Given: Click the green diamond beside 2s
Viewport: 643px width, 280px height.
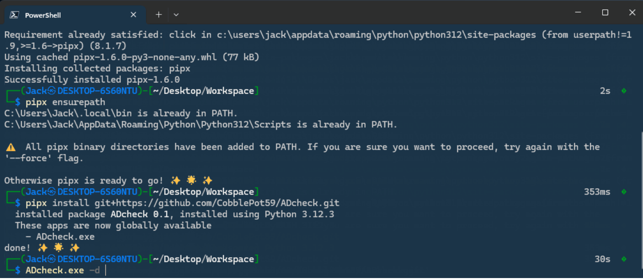Looking at the screenshot, I should tap(624, 91).
